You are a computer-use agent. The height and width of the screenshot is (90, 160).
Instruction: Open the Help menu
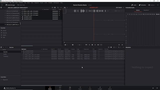click(61, 3)
